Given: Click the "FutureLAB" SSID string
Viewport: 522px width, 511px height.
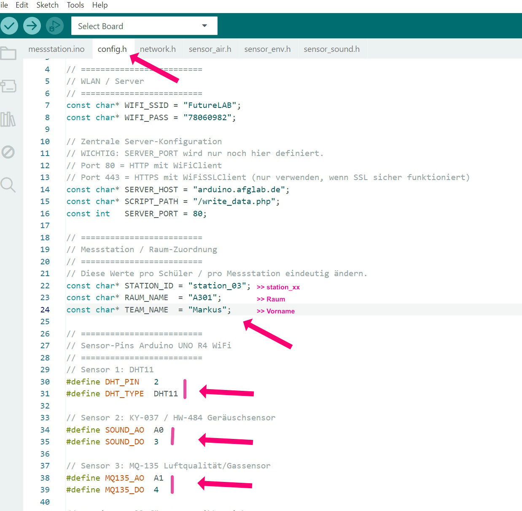Looking at the screenshot, I should (210, 105).
